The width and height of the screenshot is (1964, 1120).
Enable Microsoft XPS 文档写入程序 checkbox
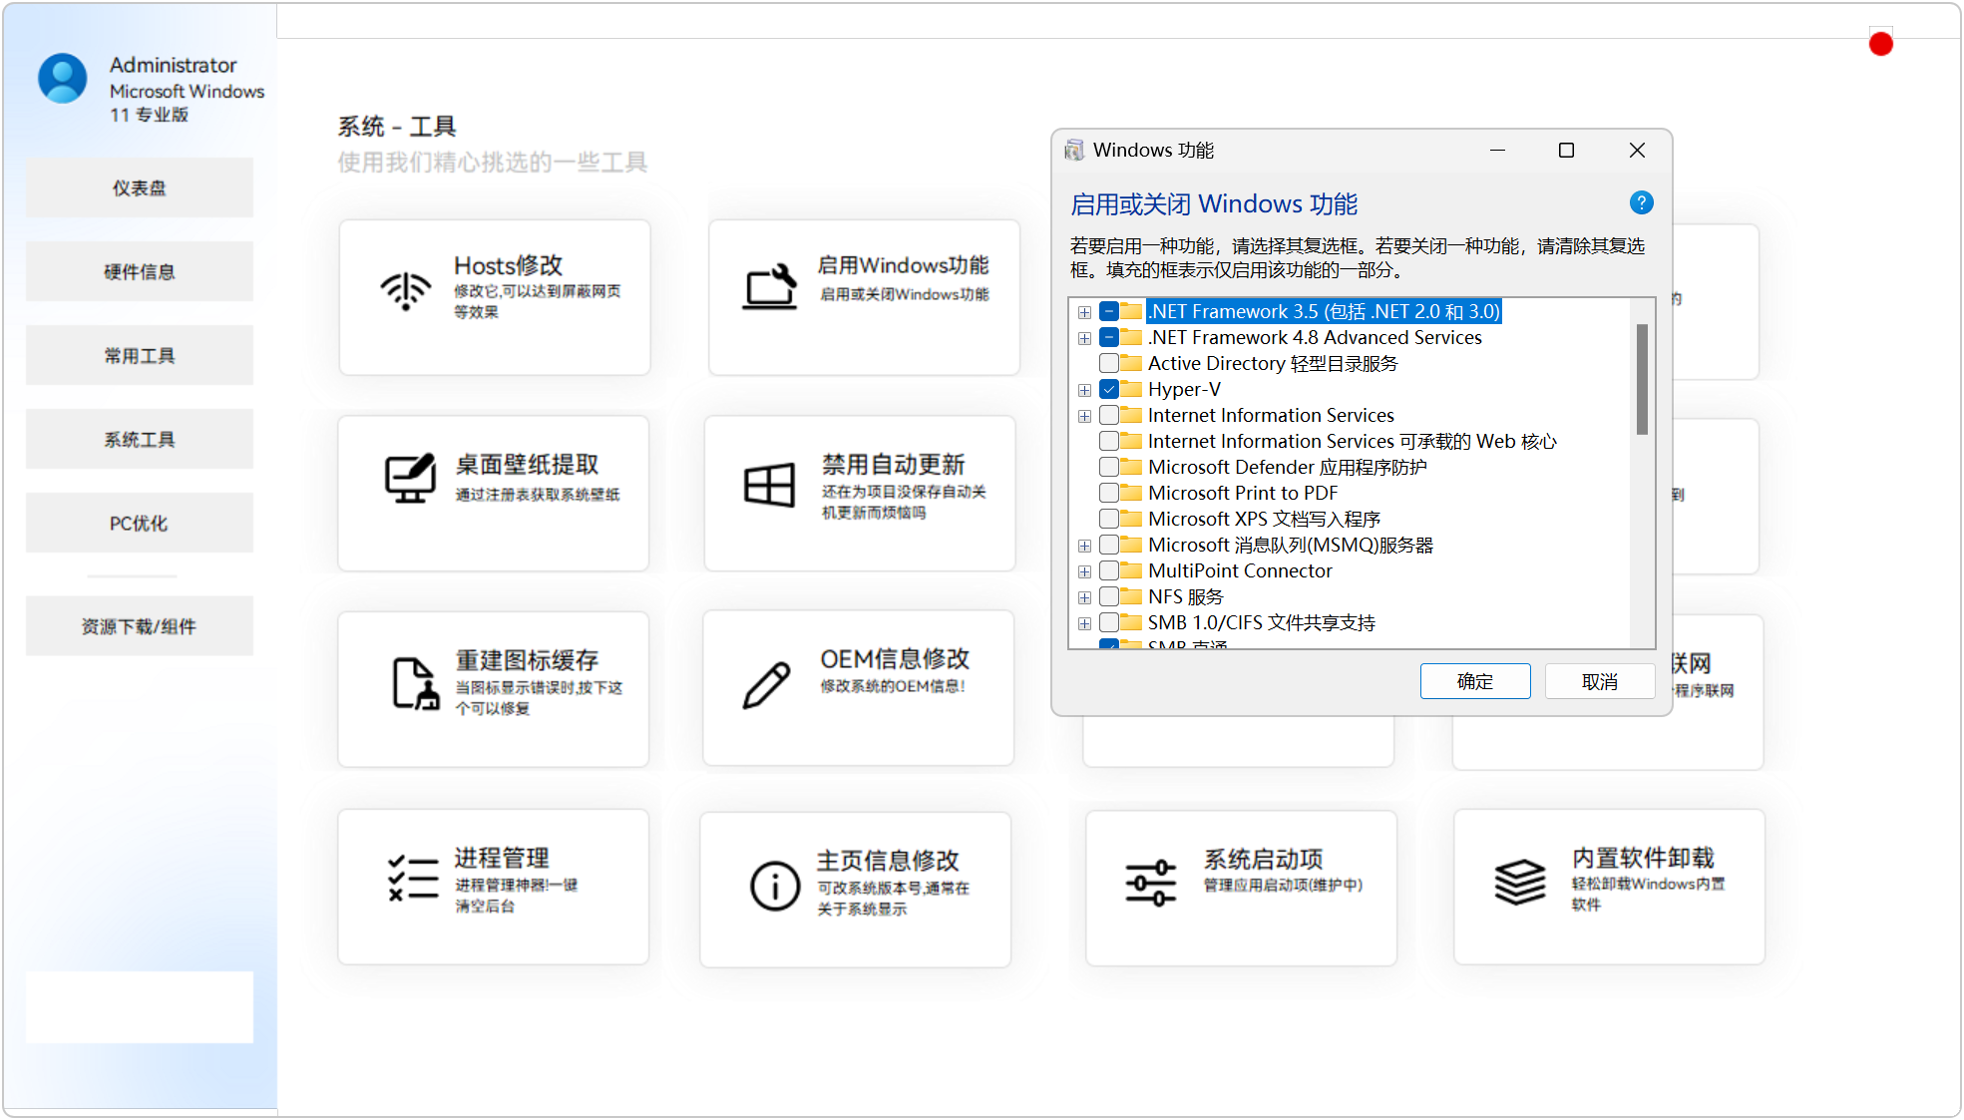1109,519
